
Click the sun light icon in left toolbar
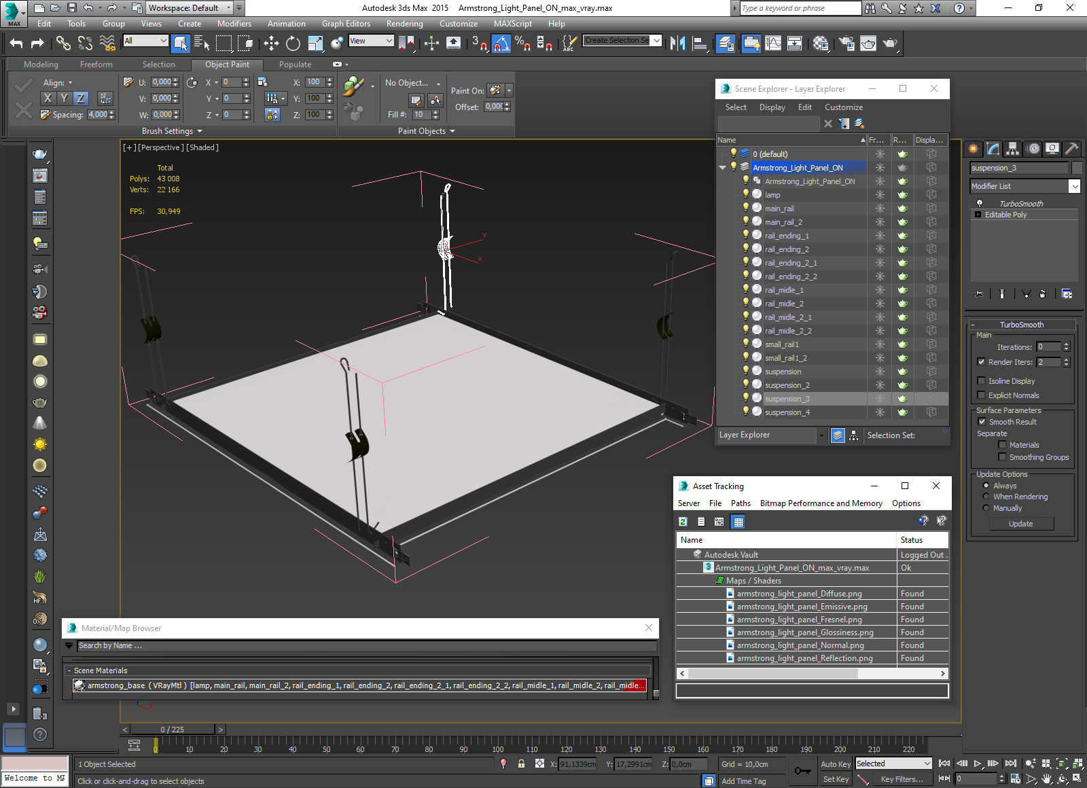click(x=40, y=444)
